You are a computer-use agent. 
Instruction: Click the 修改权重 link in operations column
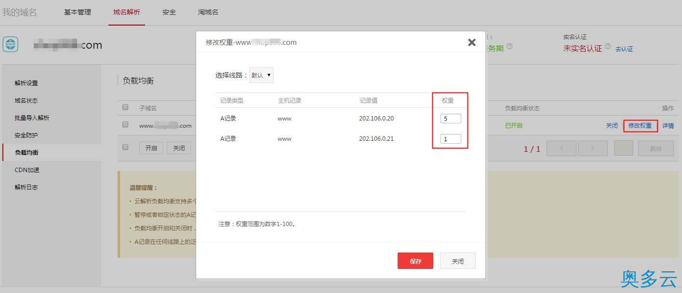tap(640, 126)
